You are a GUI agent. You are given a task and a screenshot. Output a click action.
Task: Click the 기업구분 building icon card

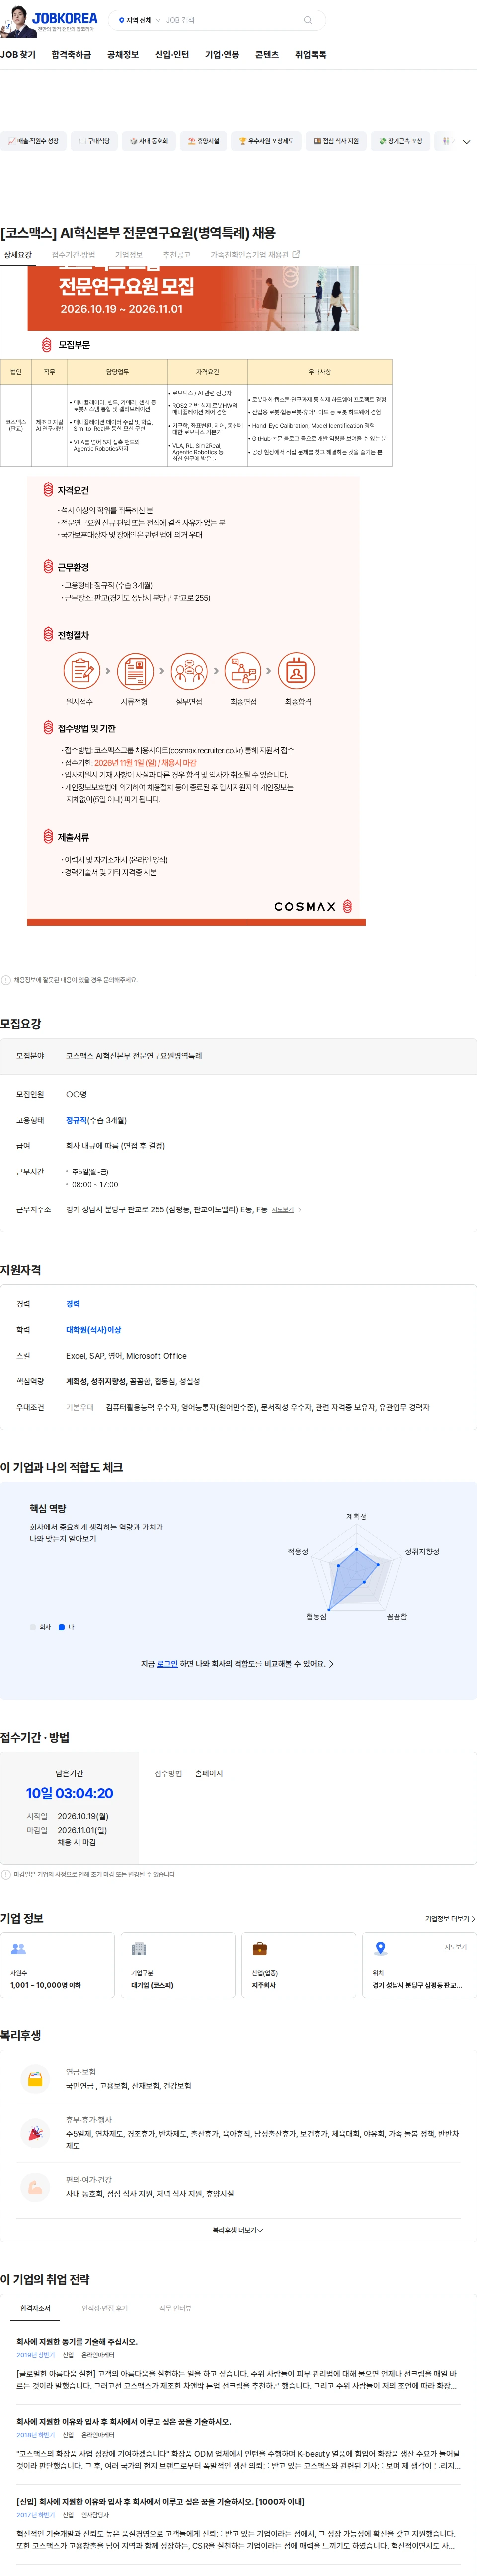click(x=178, y=1965)
